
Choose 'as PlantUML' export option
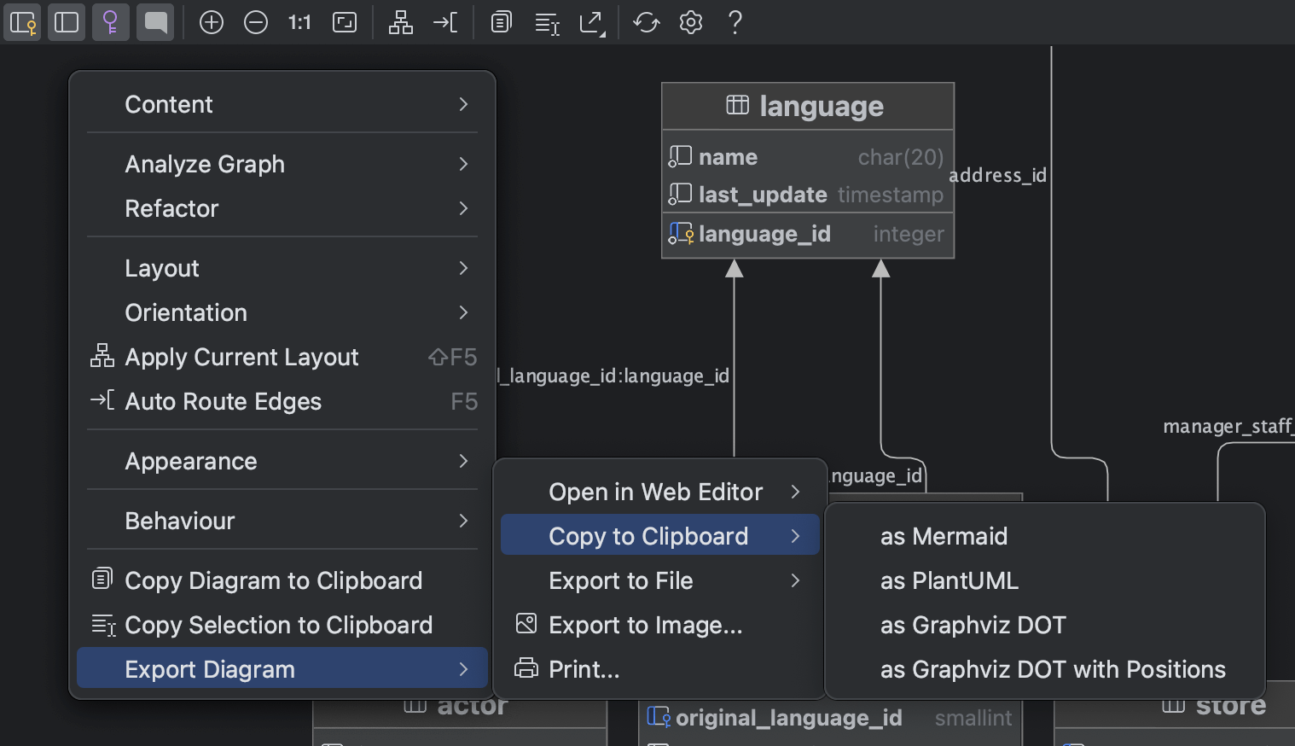949,580
